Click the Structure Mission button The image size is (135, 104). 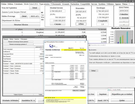point(21,25)
